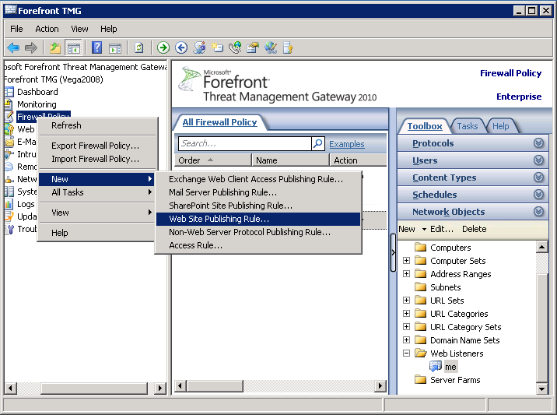Open the Examples link
The image size is (557, 415).
(346, 144)
